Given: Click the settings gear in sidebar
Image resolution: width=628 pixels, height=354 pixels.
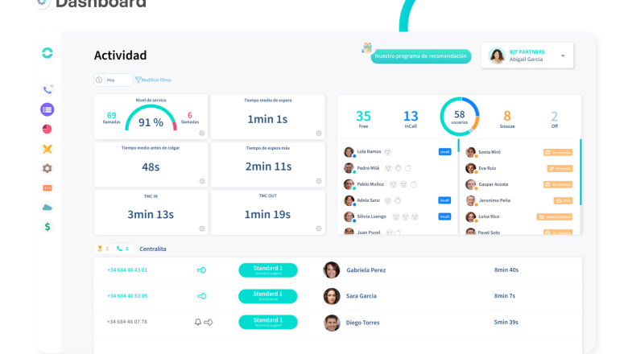Looking at the screenshot, I should pyautogui.click(x=48, y=168).
